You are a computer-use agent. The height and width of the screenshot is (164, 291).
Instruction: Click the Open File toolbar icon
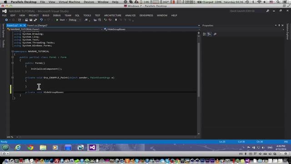26,20
